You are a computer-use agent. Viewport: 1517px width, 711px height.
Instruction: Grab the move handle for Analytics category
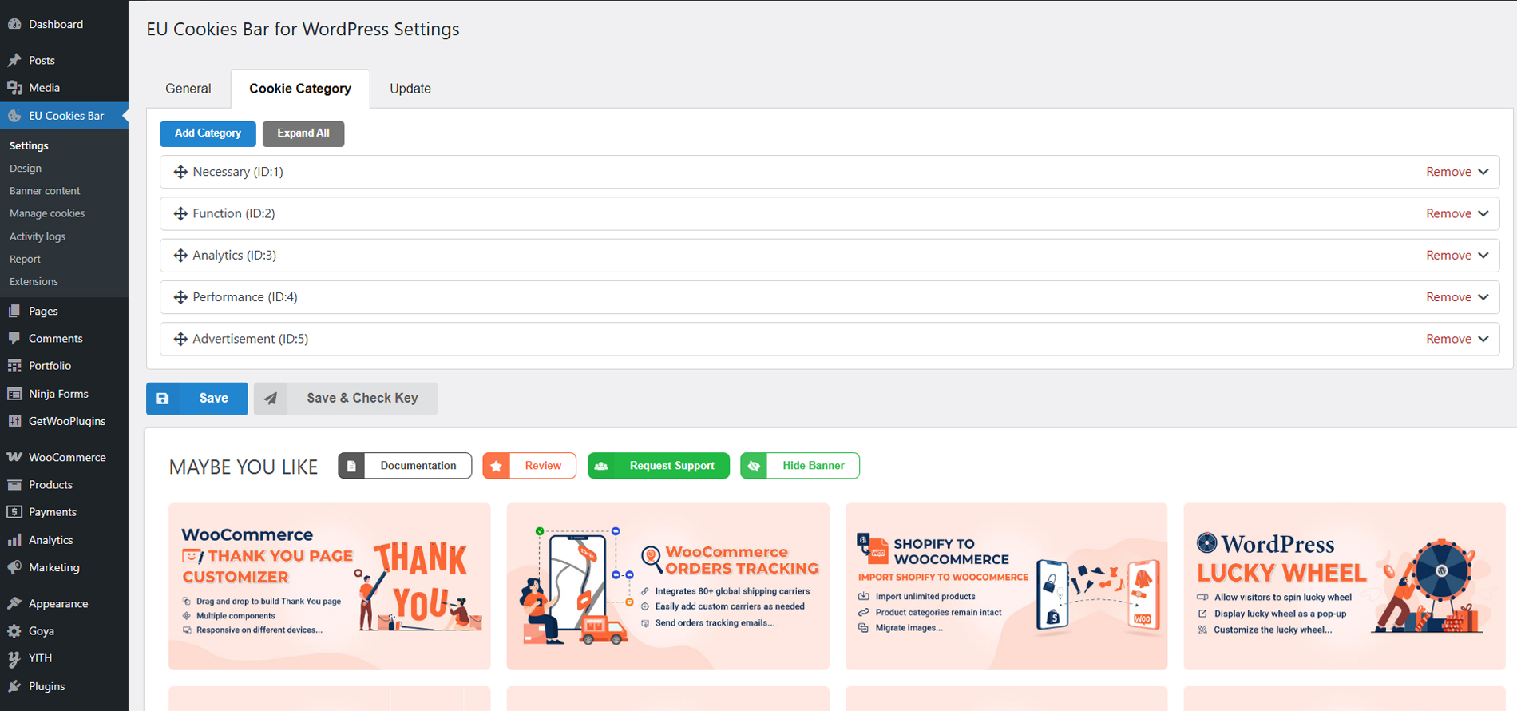tap(180, 256)
